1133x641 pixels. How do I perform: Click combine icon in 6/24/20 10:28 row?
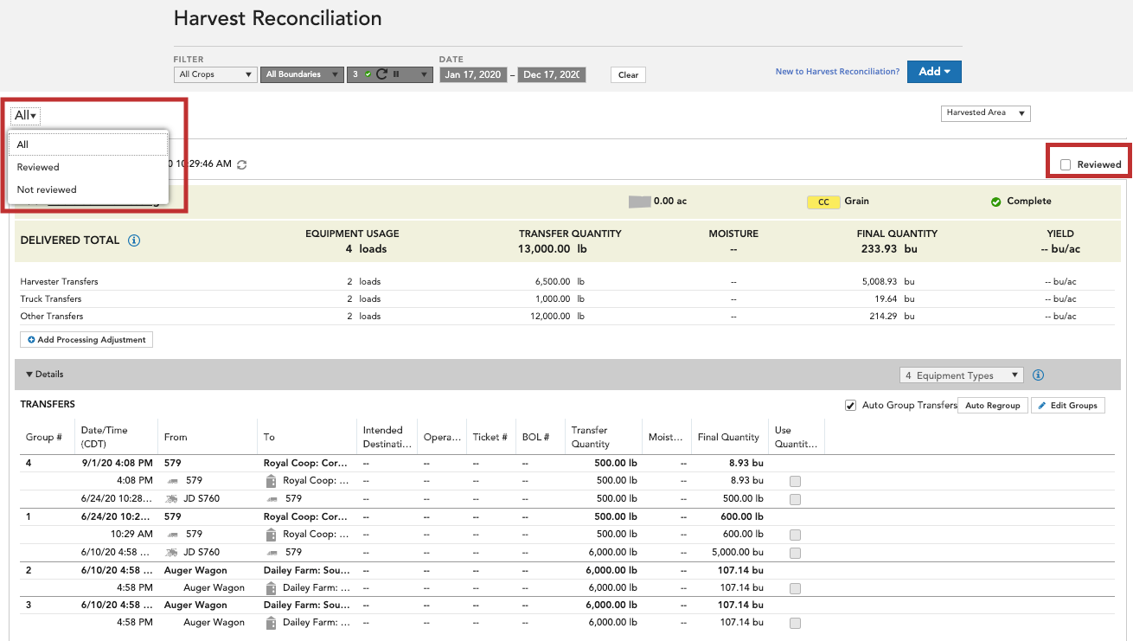[x=173, y=498]
